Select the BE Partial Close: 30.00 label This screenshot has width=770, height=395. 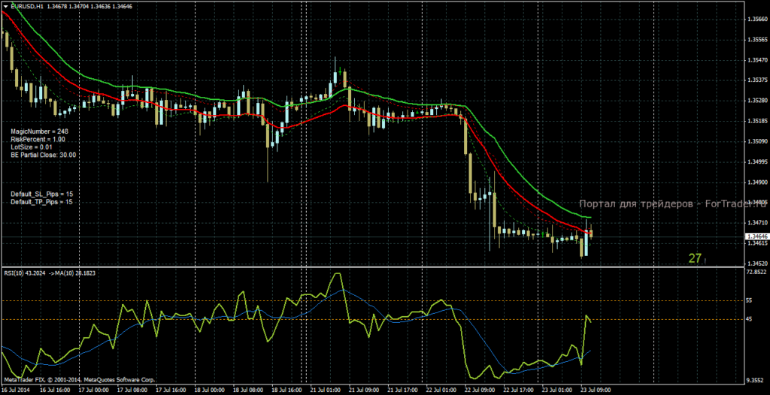click(43, 155)
